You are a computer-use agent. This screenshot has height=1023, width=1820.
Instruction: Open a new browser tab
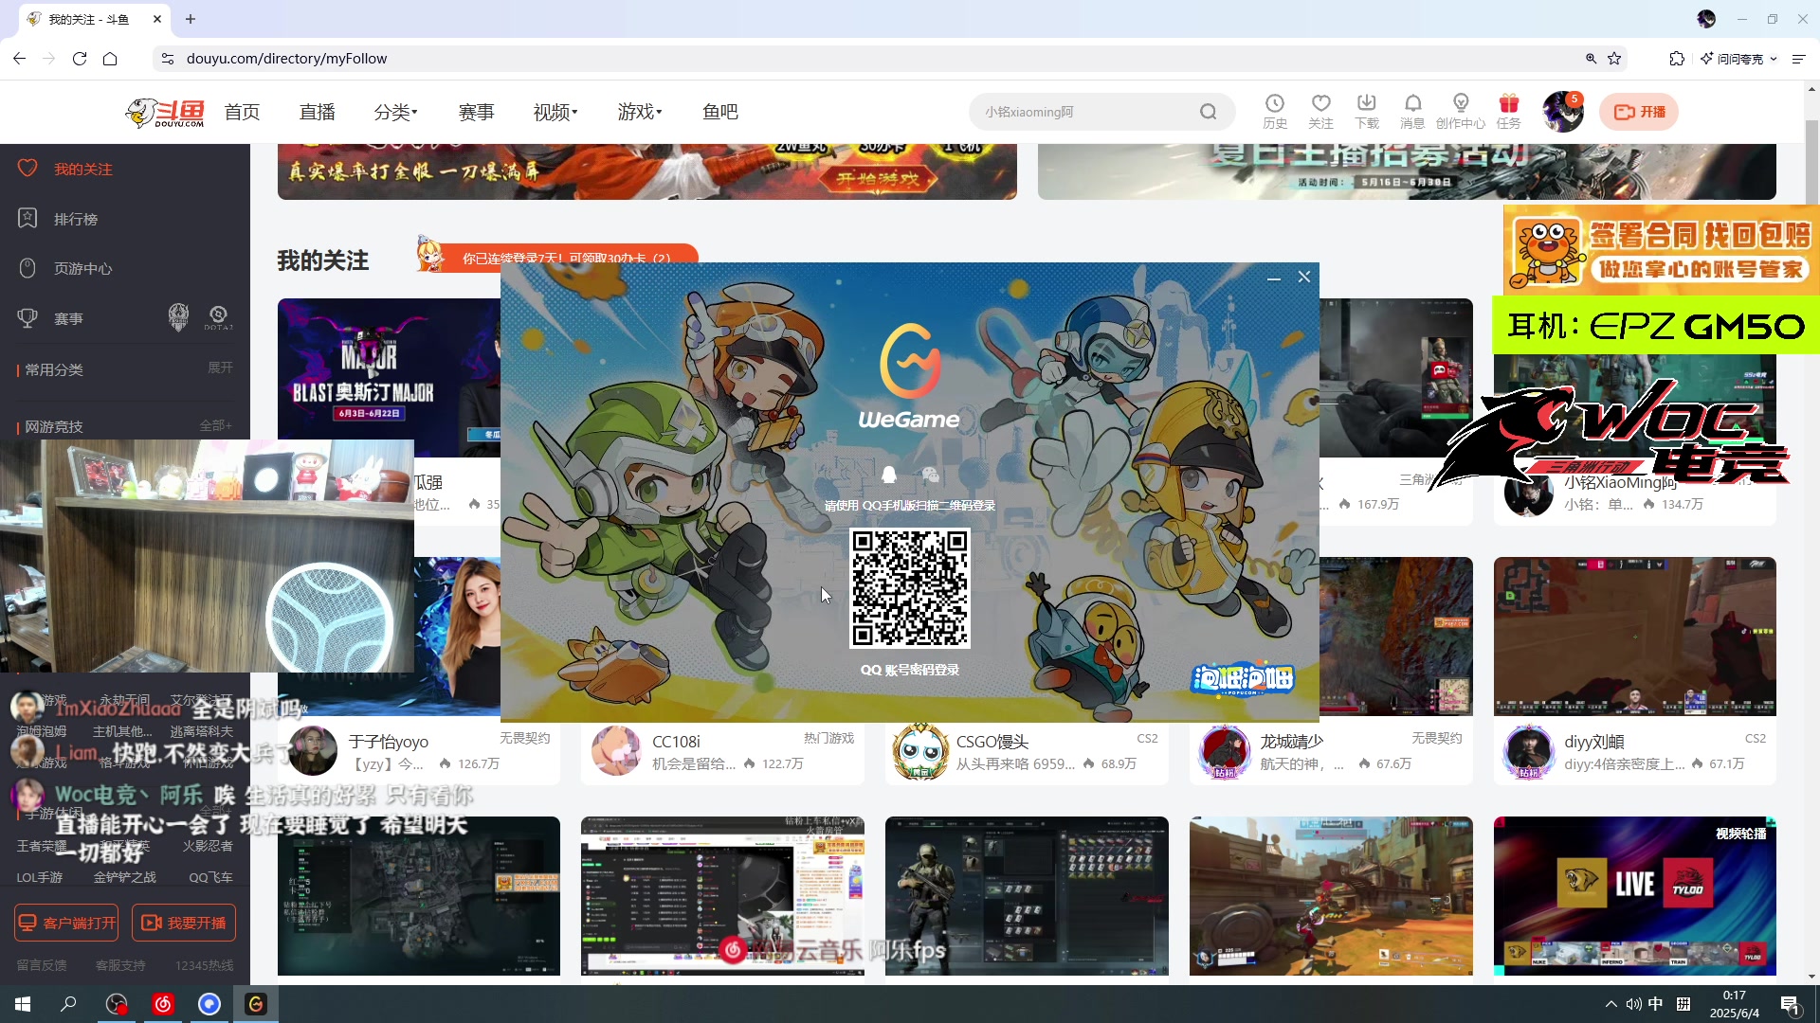pos(191,19)
